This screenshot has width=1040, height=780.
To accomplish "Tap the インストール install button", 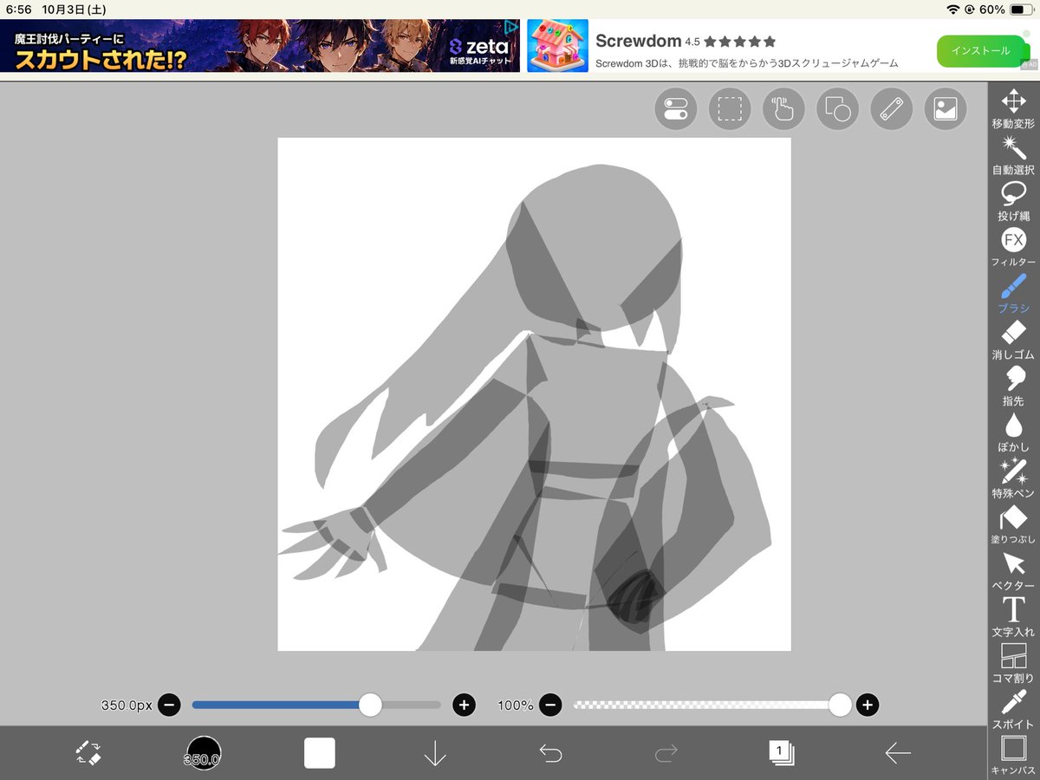I will [x=980, y=51].
